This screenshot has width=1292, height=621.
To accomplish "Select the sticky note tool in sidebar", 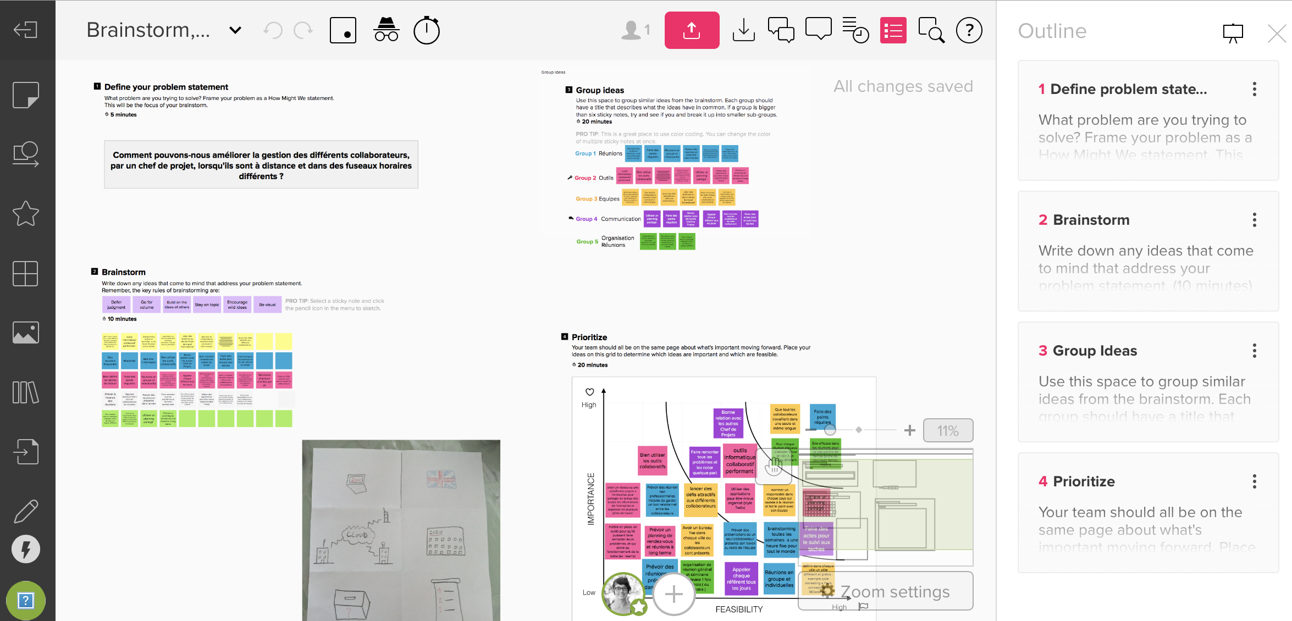I will pyautogui.click(x=26, y=95).
